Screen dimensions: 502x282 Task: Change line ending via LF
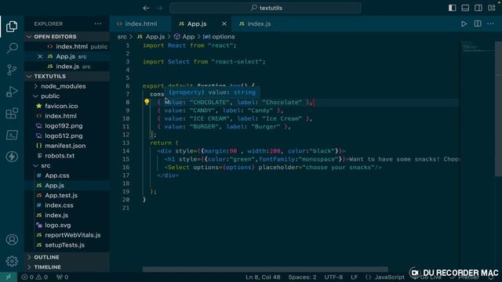pyautogui.click(x=354, y=277)
